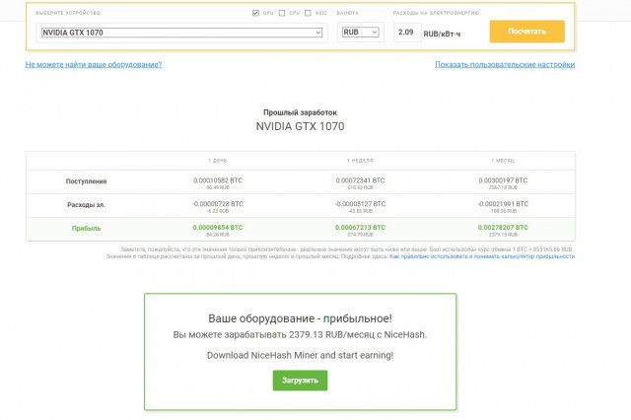This screenshot has height=420, width=631.
Task: Click the electricity cost field showing 2.09
Action: click(x=407, y=33)
